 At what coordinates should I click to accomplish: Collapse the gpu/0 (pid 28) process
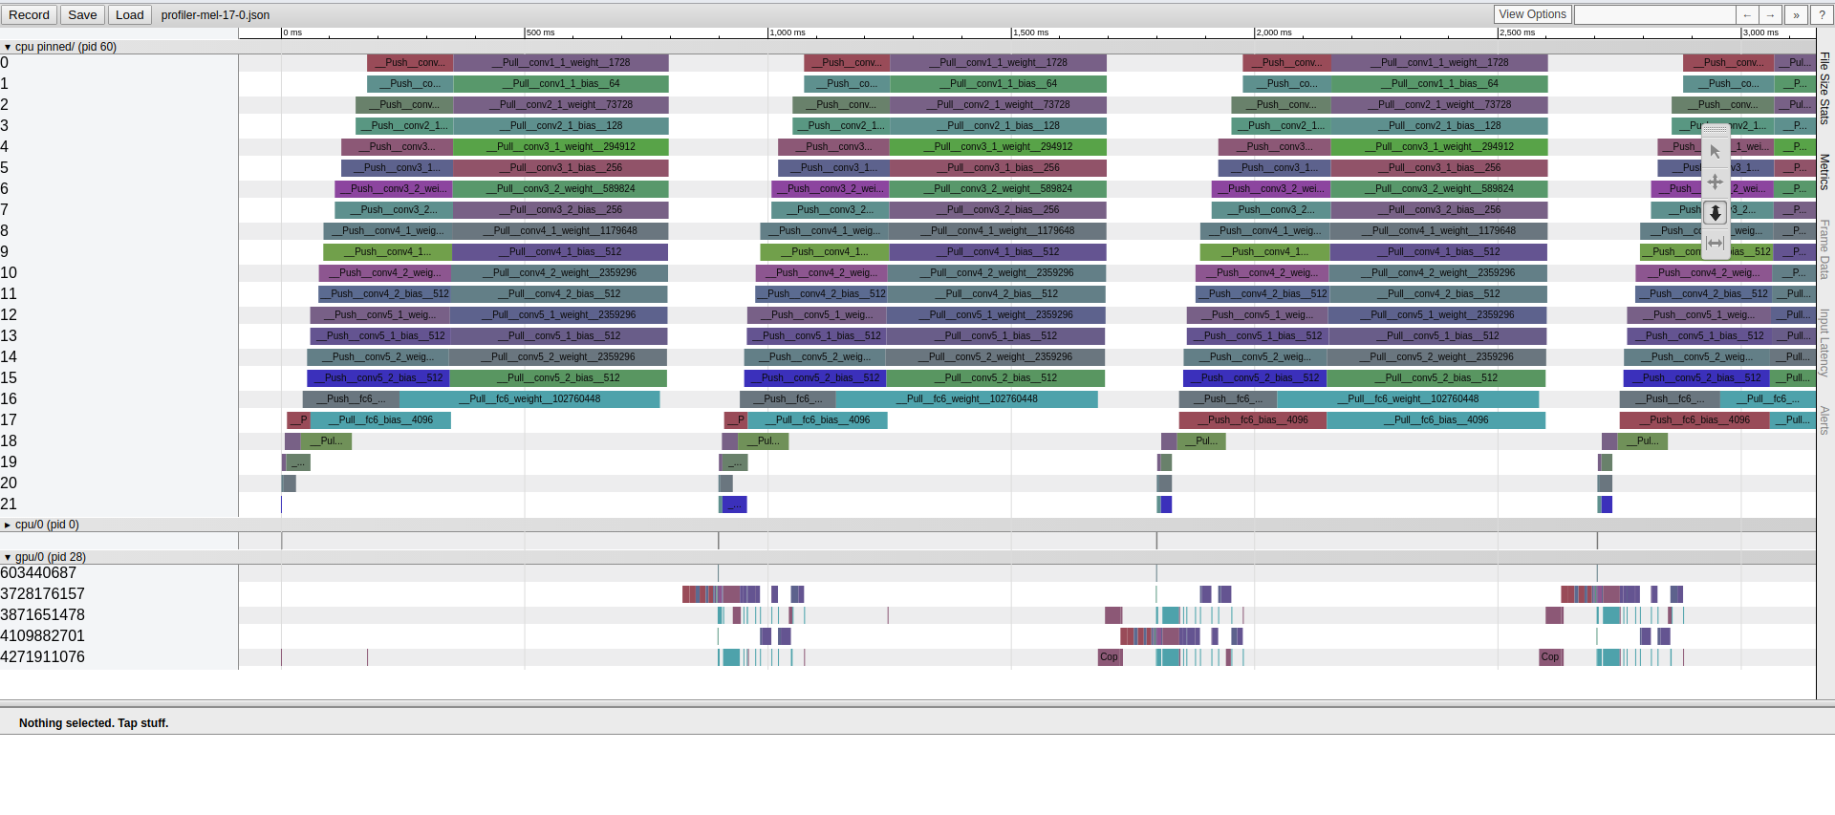click(8, 557)
